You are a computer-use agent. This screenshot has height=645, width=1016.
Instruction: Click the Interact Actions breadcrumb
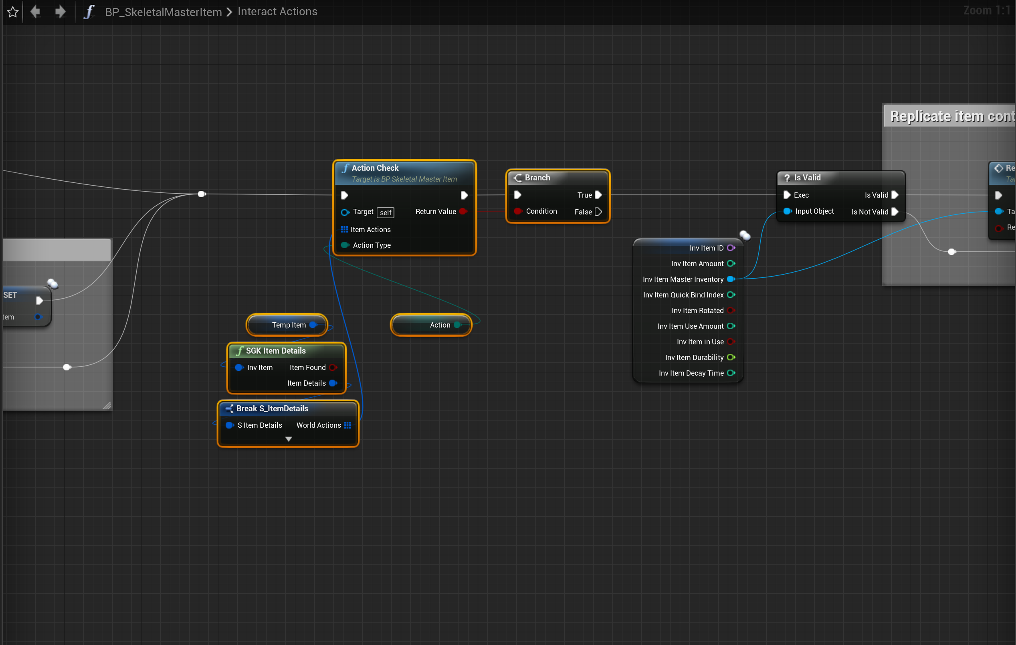click(x=277, y=11)
